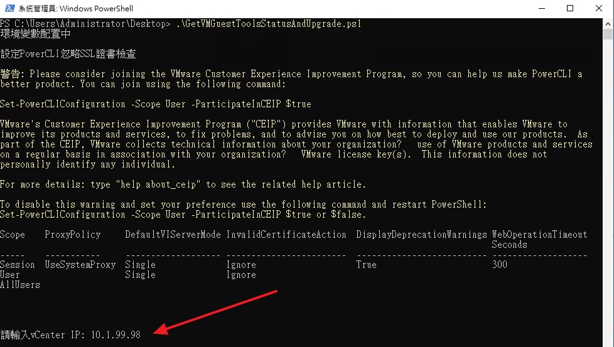
Task: Close the Windows PowerShell window
Action: 599,8
